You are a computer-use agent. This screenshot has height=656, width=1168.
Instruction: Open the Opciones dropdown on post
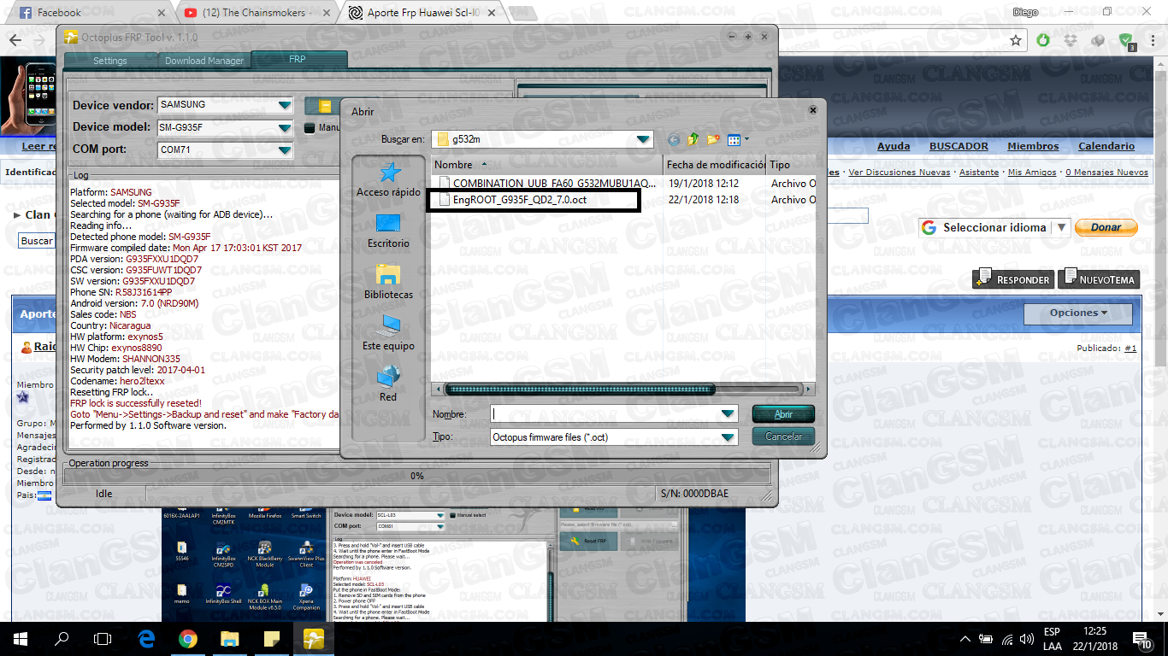tap(1077, 313)
